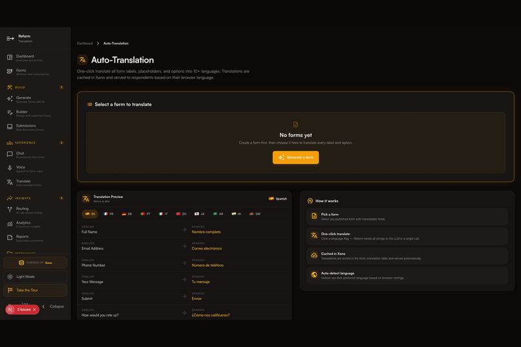Image resolution: width=521 pixels, height=347 pixels.
Task: Click the Pick a form document icon
Action: (x=314, y=216)
